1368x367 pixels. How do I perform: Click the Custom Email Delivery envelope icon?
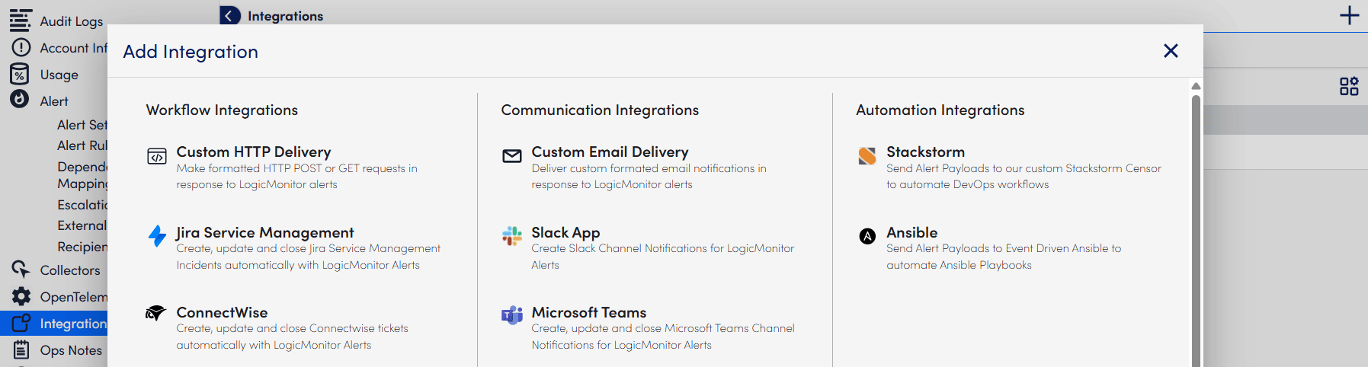512,156
